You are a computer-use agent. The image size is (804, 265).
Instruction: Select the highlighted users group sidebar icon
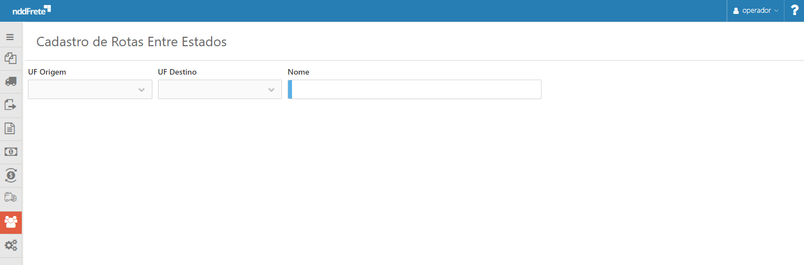(x=11, y=222)
